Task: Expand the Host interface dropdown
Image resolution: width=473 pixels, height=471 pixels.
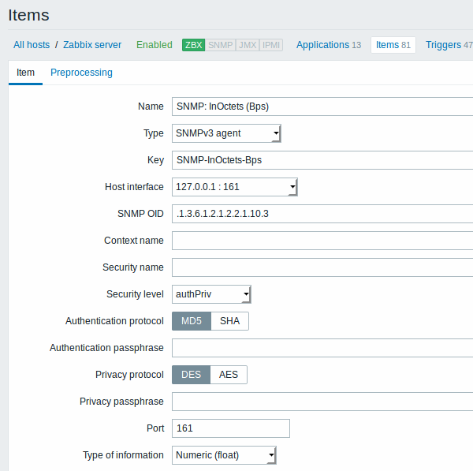Action: 234,187
